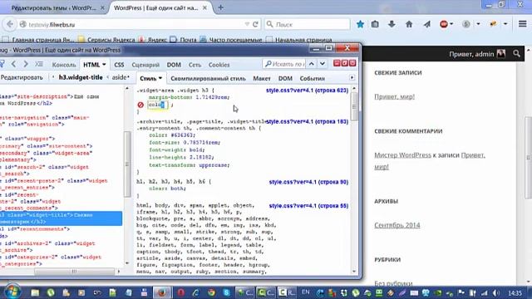This screenshot has height=299, width=532.
Task: Switch to the 'Сценарий' Firebug tab
Action: click(x=145, y=65)
